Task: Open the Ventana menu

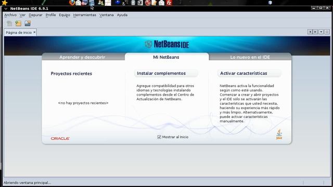Action: click(106, 15)
